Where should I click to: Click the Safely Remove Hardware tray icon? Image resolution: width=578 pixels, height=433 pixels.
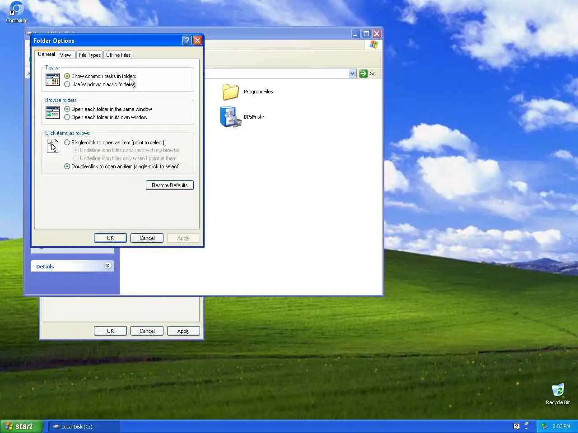[x=545, y=426]
